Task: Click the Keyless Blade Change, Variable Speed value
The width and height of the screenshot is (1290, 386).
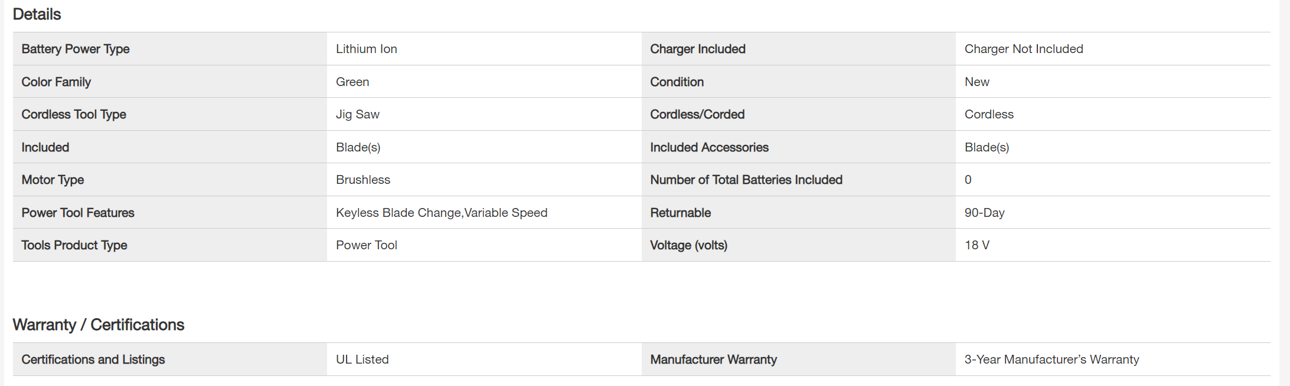Action: point(442,213)
